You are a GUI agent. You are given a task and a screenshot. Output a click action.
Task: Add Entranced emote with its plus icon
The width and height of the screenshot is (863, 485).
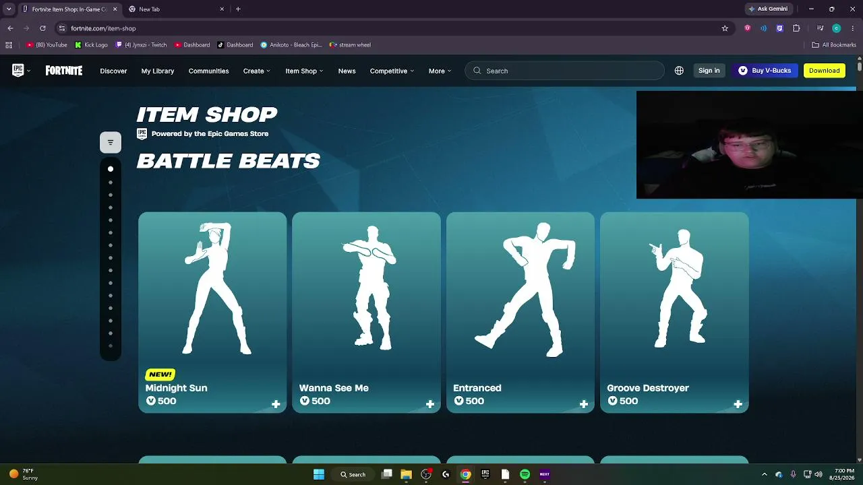tap(584, 404)
